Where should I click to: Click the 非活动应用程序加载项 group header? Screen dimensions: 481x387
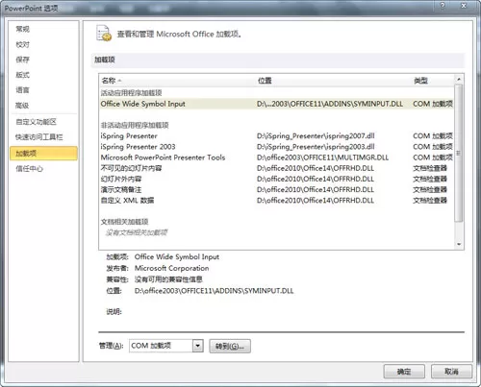coord(135,125)
